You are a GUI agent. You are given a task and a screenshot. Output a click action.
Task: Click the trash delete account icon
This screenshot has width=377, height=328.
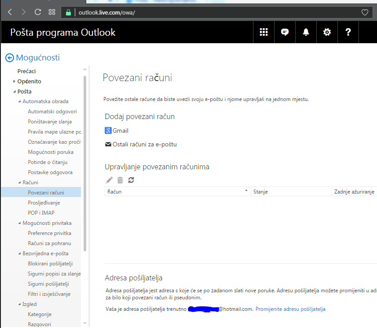pos(120,180)
